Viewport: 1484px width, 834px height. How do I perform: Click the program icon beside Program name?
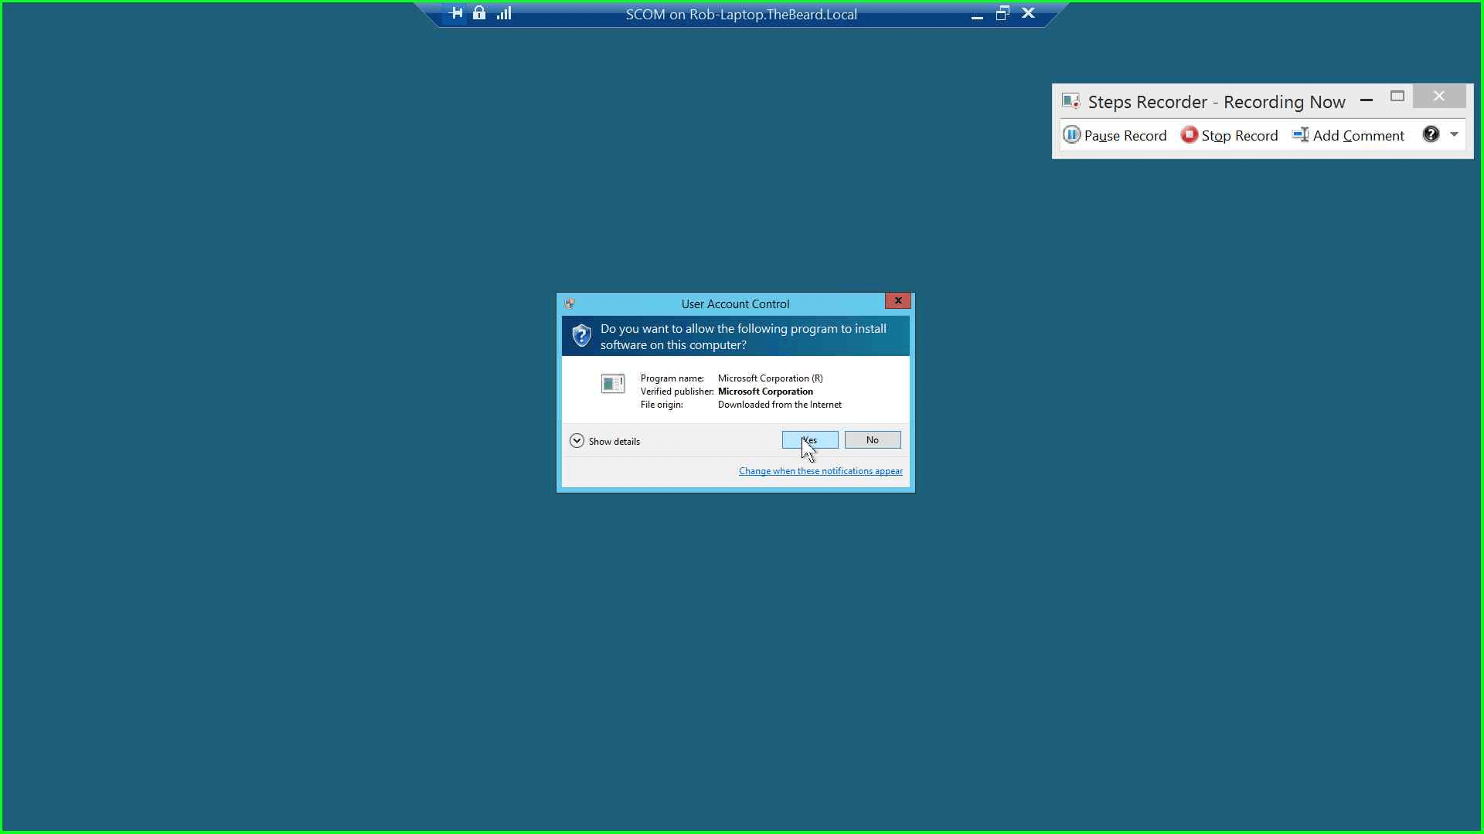click(613, 383)
